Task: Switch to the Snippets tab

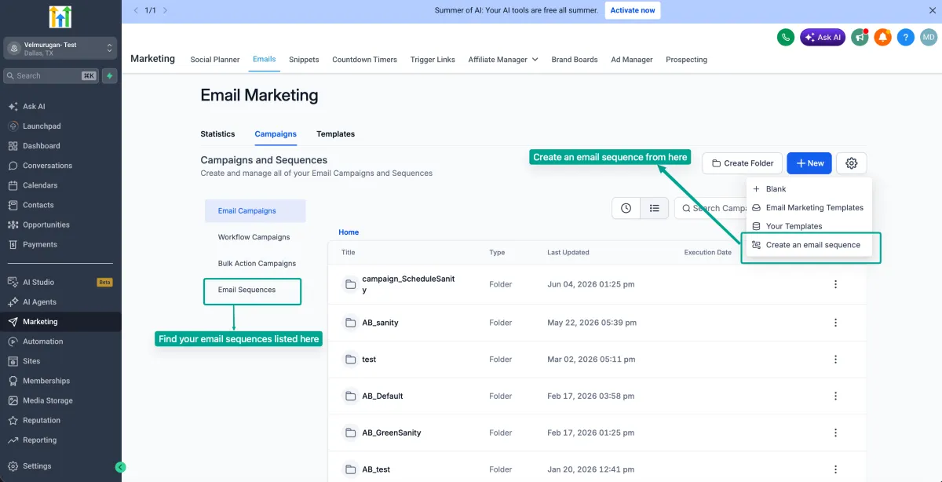Action: [x=304, y=60]
